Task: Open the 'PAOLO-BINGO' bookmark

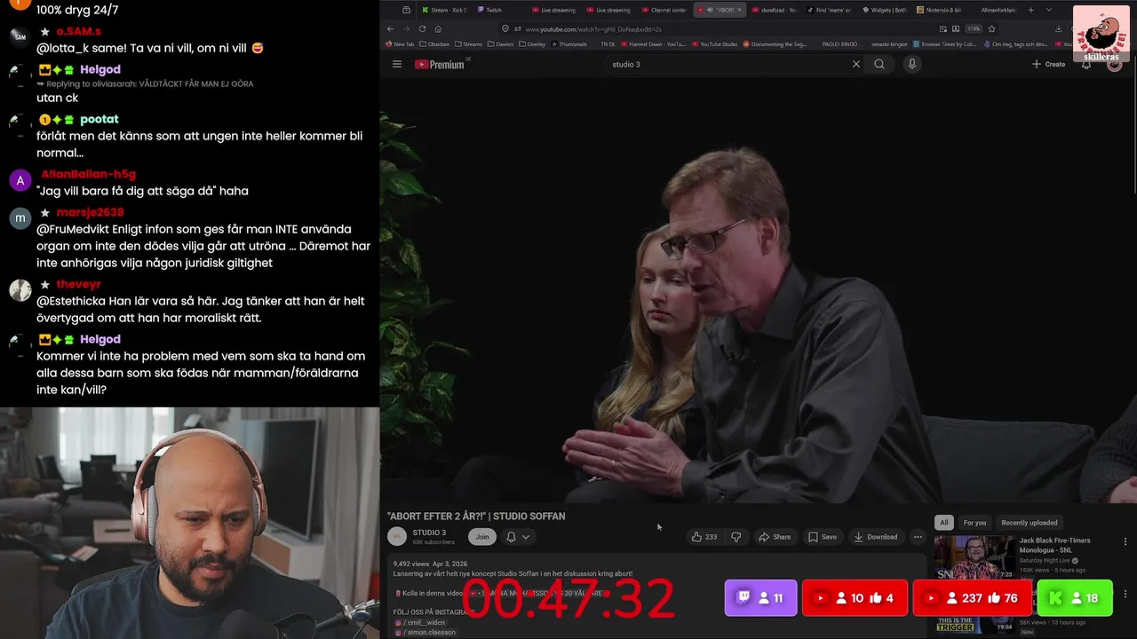Action: [839, 43]
